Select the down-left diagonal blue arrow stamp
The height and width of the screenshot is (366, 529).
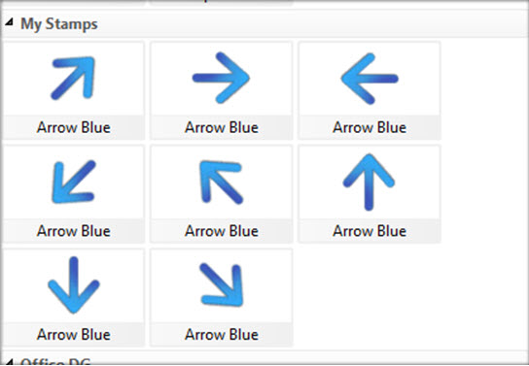(73, 182)
